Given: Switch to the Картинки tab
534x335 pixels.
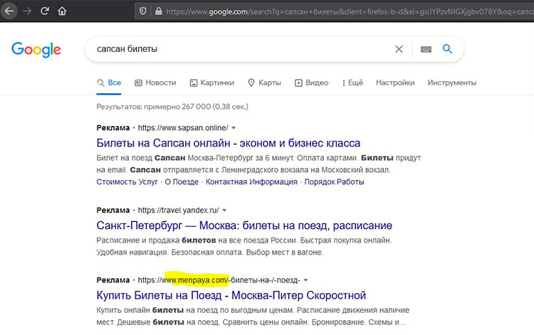Looking at the screenshot, I should click(211, 83).
